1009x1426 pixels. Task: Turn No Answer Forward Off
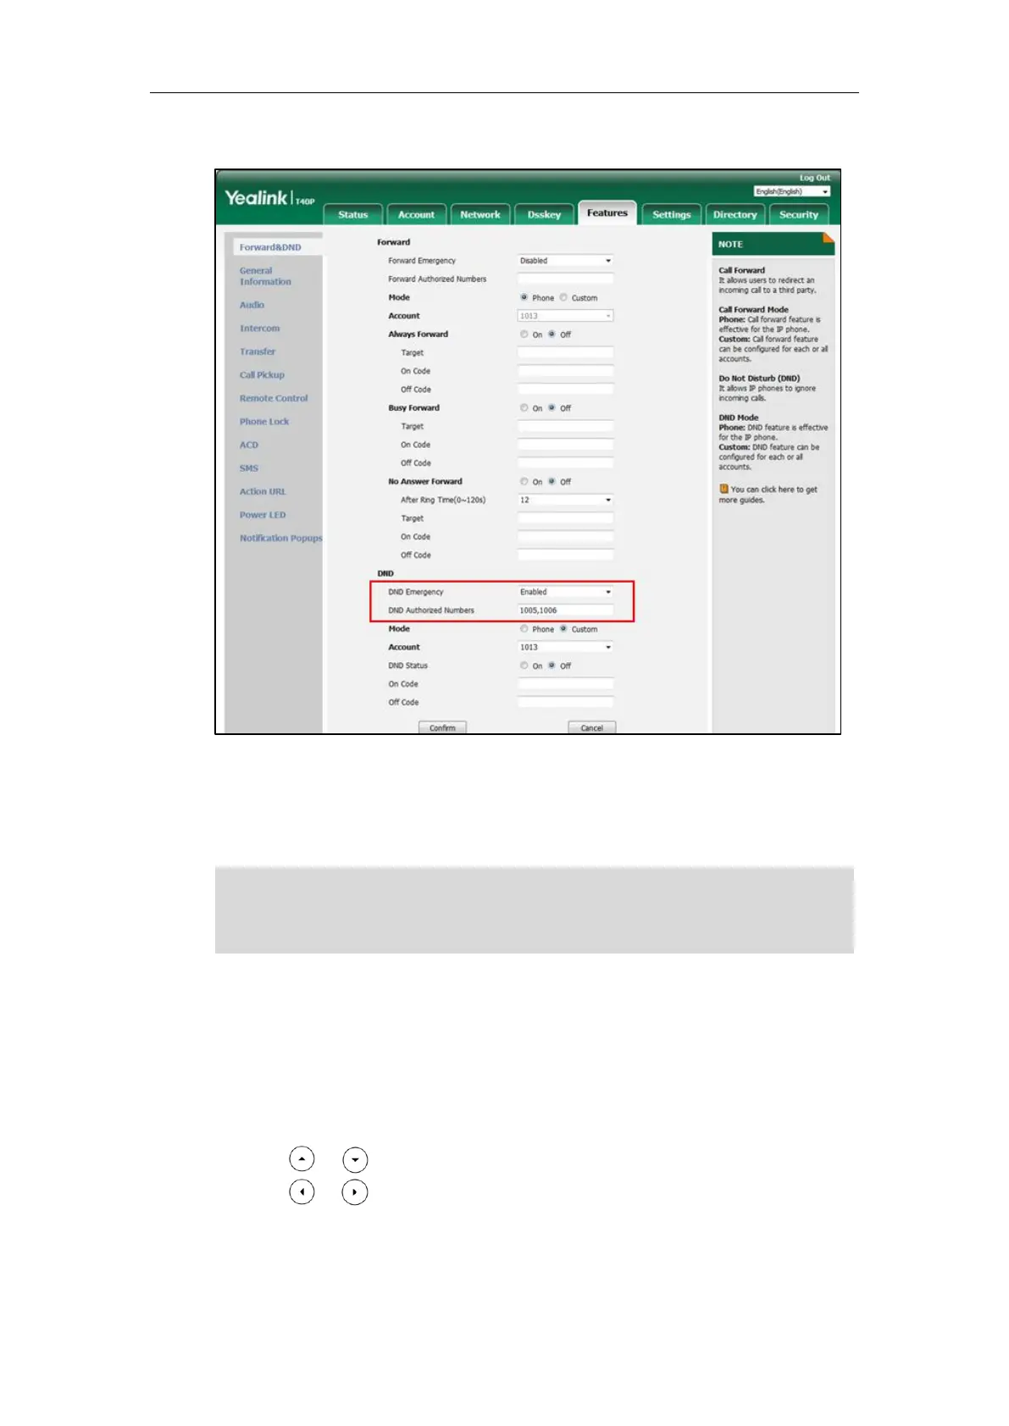pos(552,482)
